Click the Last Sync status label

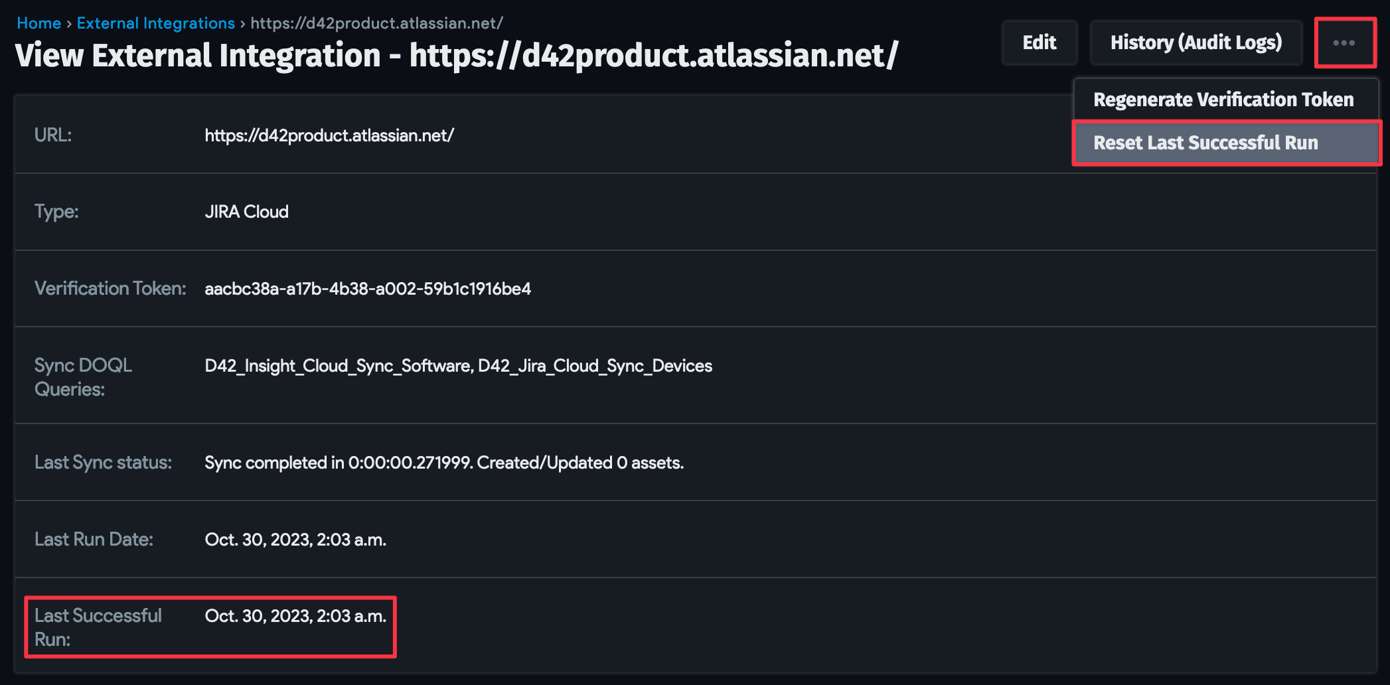[x=103, y=463]
